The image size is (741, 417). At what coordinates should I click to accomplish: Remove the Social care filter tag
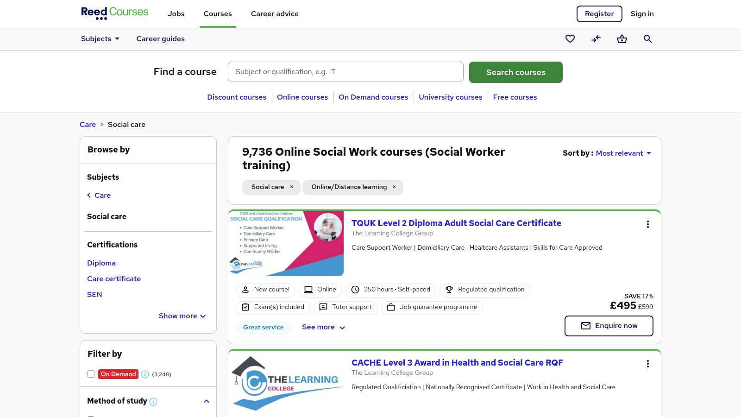291,187
